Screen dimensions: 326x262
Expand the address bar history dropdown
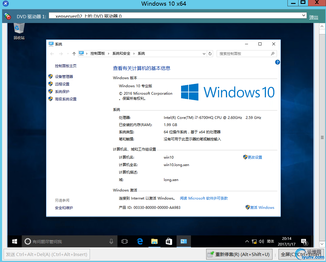click(204, 54)
